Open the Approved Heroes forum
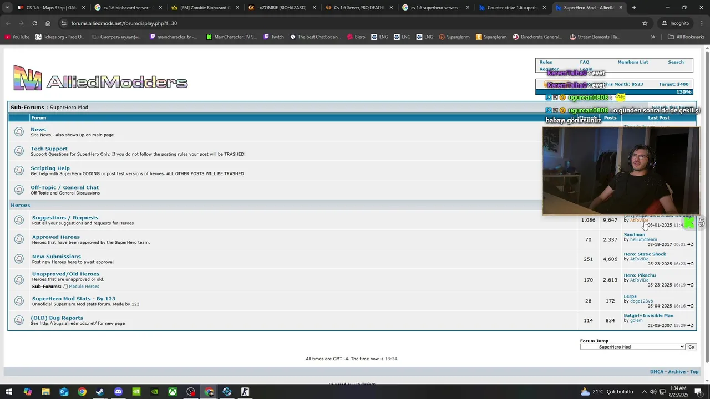 [56, 237]
